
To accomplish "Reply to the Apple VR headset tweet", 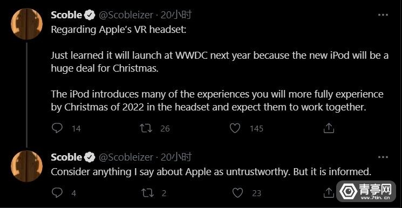I will 57,128.
